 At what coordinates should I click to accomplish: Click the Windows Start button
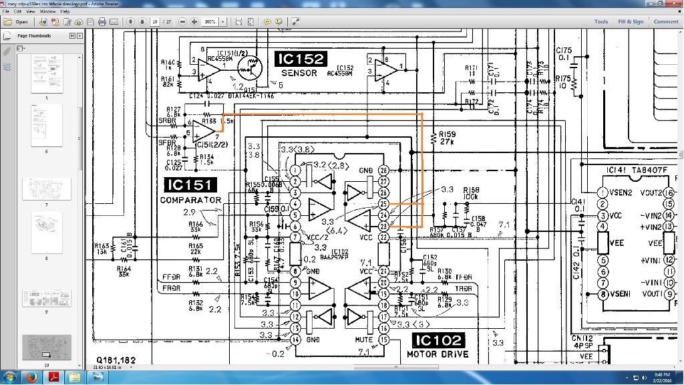click(x=9, y=377)
